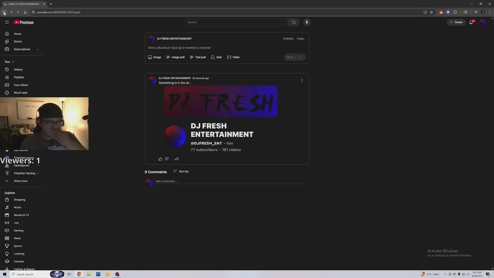This screenshot has width=494, height=278.
Task: Expand the You section chevron
Action: tap(13, 62)
